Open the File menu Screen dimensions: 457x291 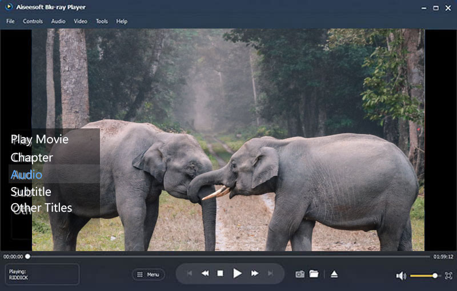[x=10, y=21]
